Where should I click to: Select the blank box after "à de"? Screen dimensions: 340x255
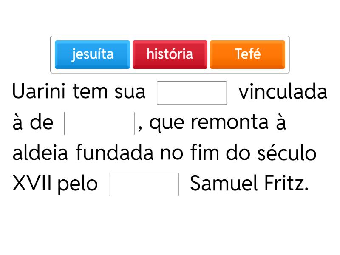click(x=99, y=123)
